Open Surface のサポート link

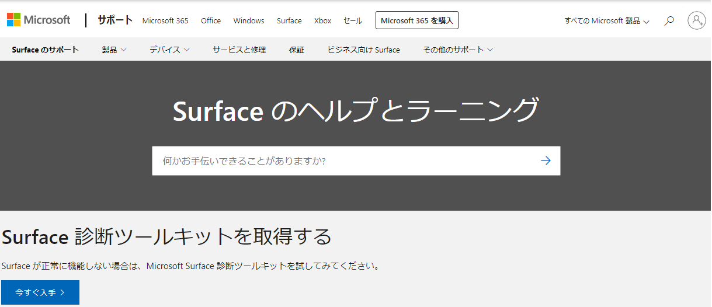[x=45, y=50]
